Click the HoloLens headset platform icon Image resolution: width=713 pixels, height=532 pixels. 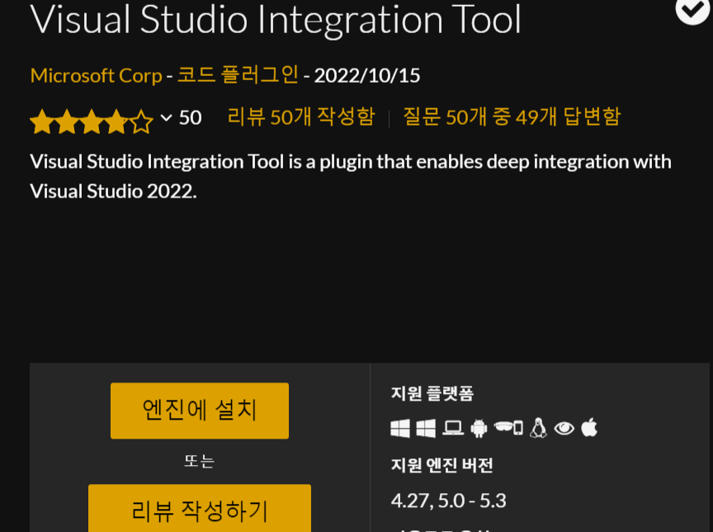(503, 427)
